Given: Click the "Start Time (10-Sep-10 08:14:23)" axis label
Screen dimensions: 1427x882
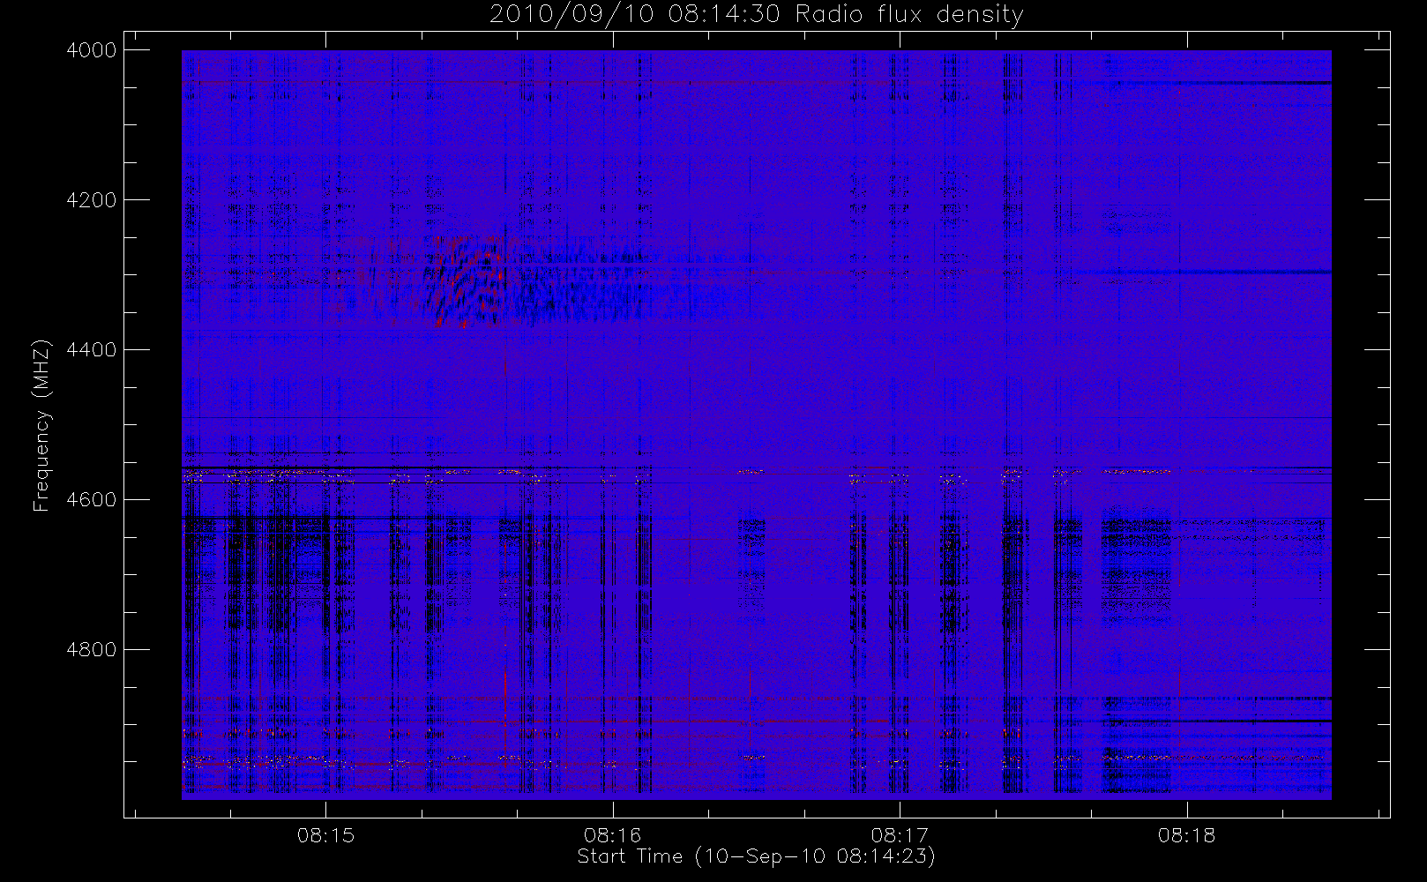Looking at the screenshot, I should [x=756, y=856].
